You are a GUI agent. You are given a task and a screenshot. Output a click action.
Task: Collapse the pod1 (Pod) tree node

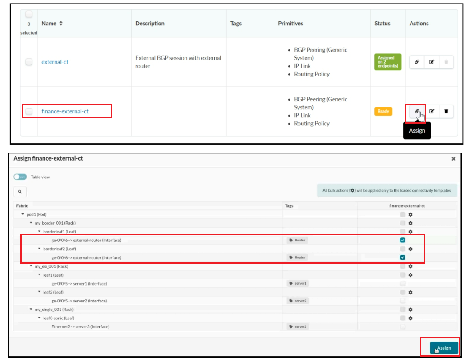click(x=23, y=214)
